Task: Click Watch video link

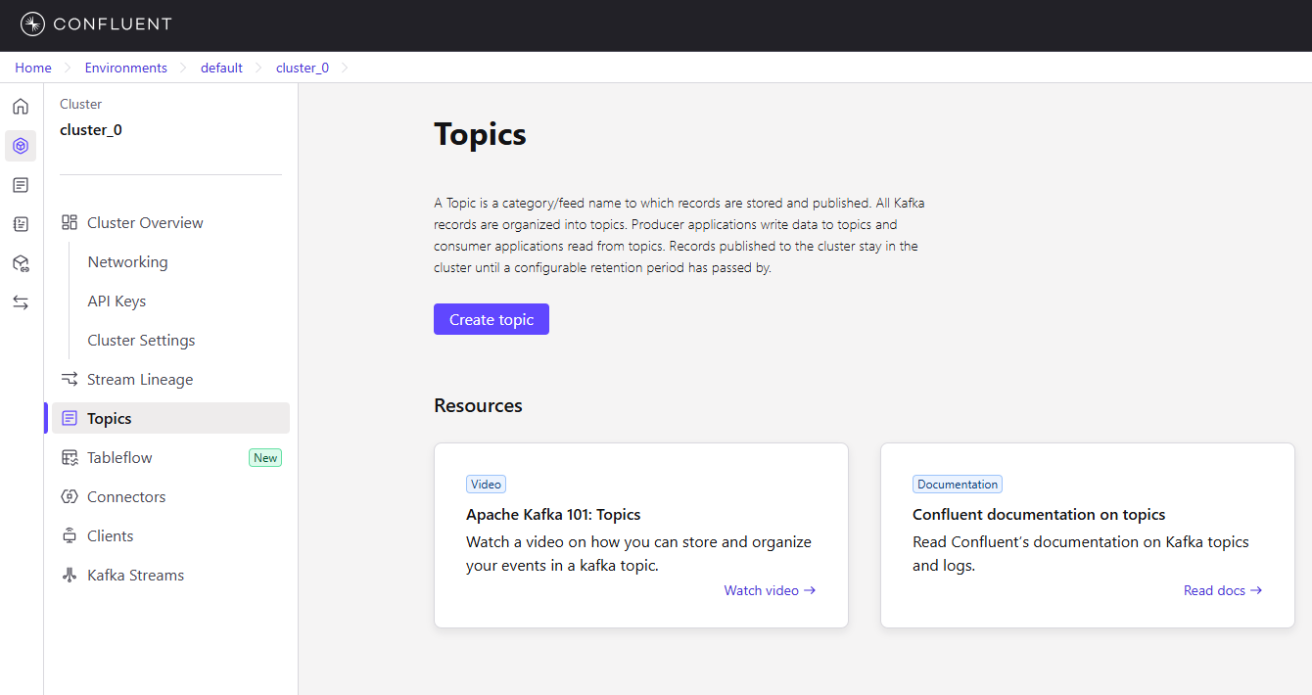Action: pyautogui.click(x=770, y=590)
